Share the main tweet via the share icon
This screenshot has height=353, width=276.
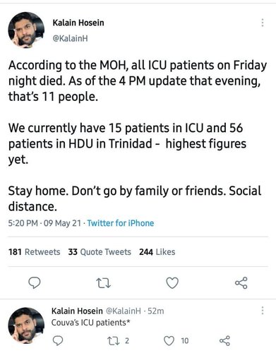[241, 282]
